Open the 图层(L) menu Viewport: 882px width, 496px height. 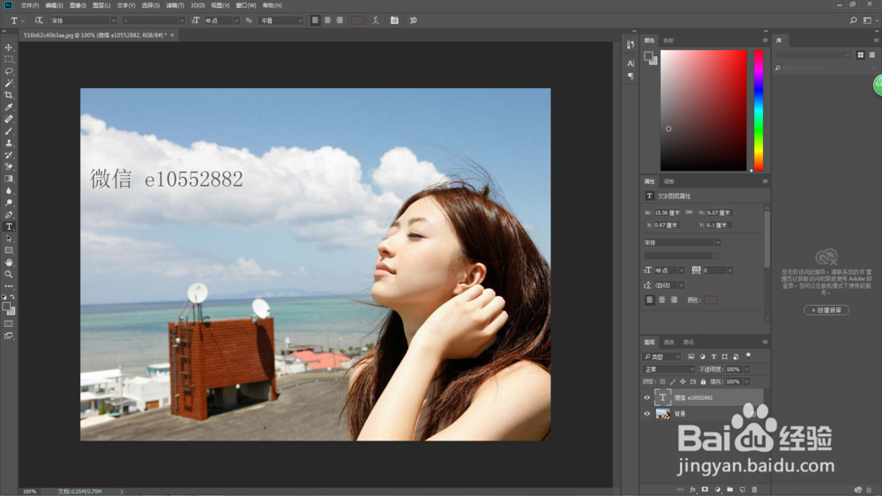101,5
